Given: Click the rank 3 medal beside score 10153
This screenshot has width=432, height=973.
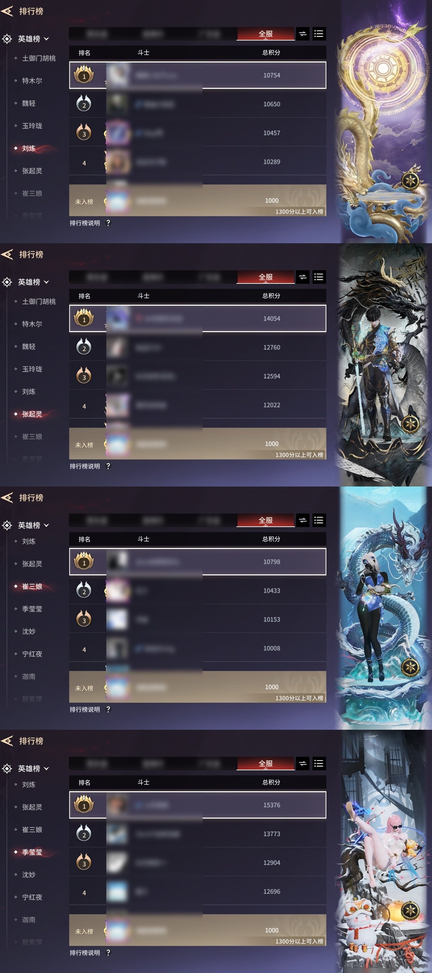Looking at the screenshot, I should (x=84, y=619).
